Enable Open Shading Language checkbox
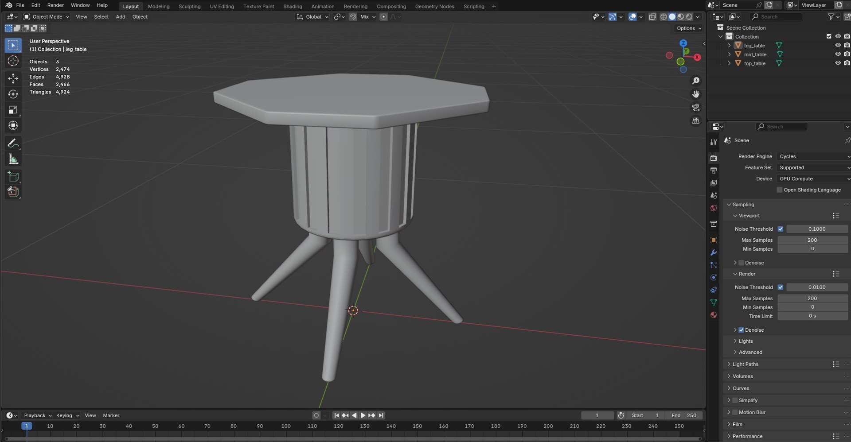851x442 pixels. click(779, 190)
